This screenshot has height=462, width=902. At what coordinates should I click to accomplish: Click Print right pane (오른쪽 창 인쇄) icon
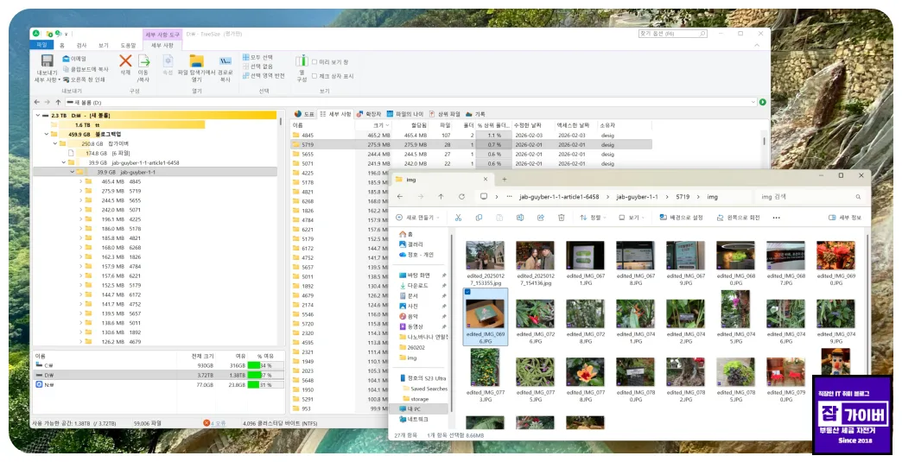pos(67,79)
